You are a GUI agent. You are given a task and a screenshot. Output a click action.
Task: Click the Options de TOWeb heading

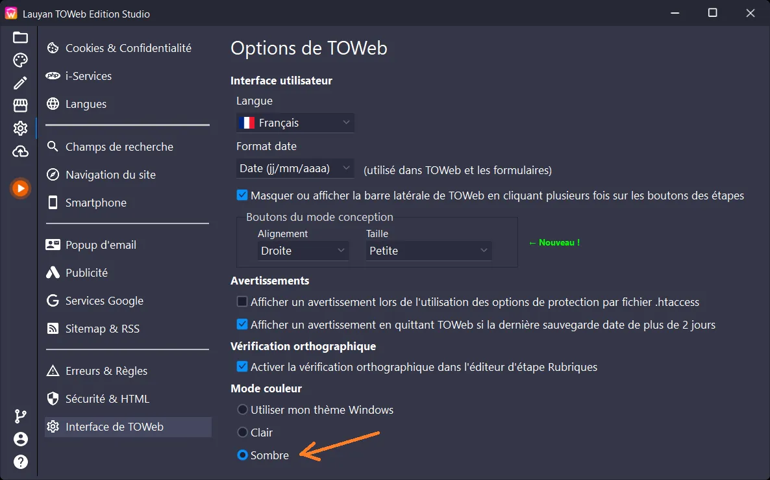point(309,48)
